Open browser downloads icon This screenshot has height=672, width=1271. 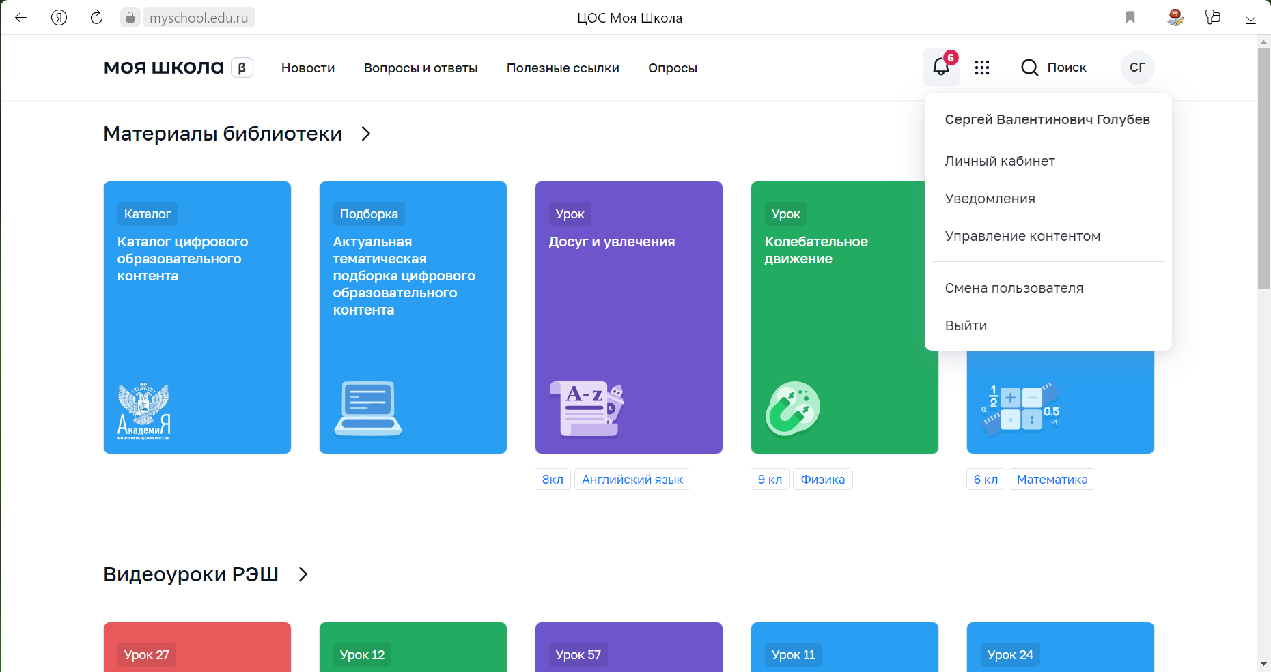pos(1251,18)
